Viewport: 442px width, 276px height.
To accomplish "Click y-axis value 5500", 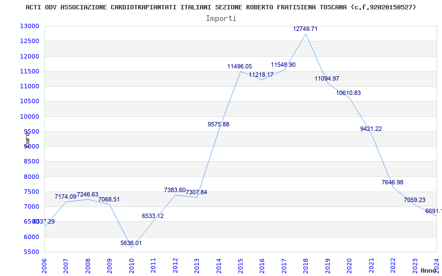I will [x=31, y=252].
